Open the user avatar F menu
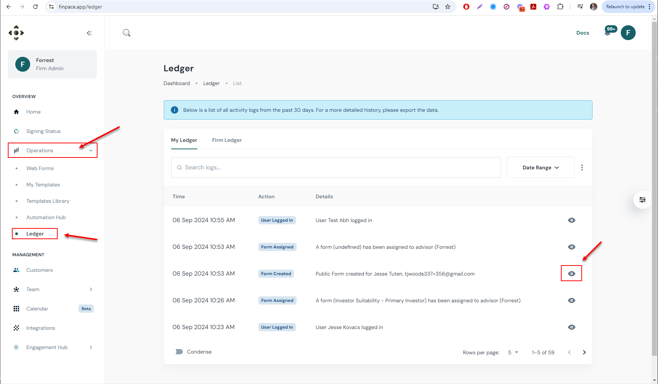 [628, 33]
